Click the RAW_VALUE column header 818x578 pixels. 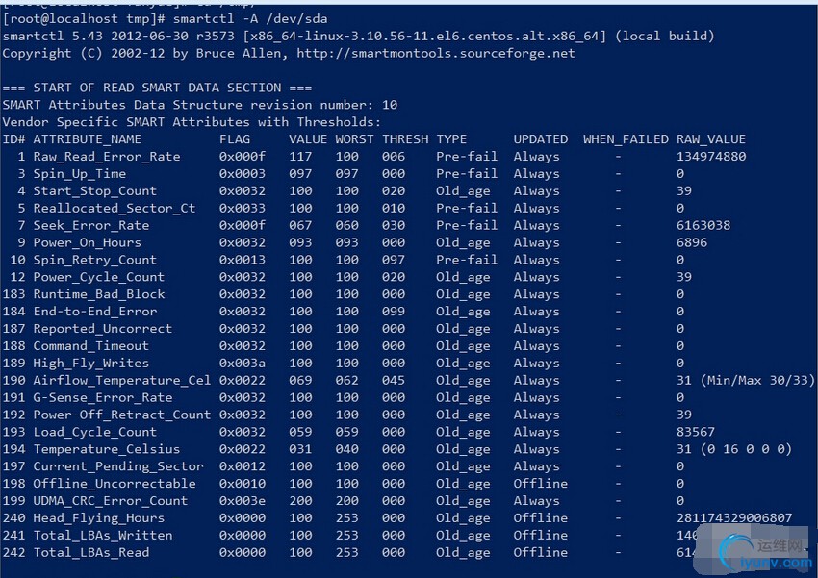[710, 139]
